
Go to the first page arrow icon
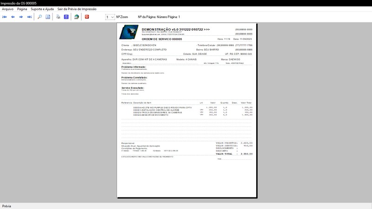pos(5,17)
